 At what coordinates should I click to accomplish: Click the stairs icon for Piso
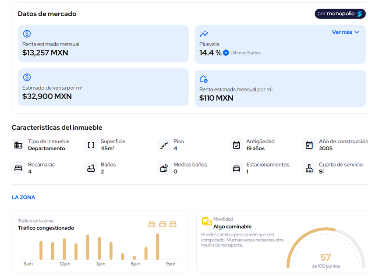point(164,145)
